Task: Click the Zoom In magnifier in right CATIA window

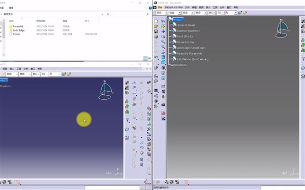Action: [x=163, y=42]
